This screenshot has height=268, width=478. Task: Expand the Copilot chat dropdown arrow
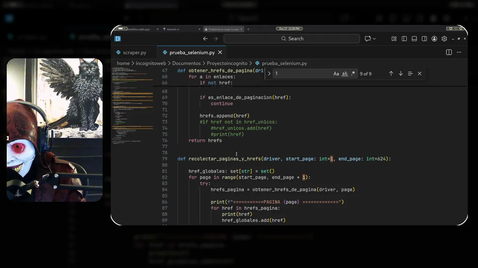tap(374, 39)
